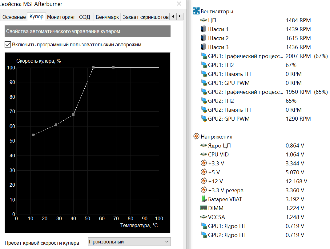
Task: Click the fan curve point at 68% speed
Action: pos(73,114)
